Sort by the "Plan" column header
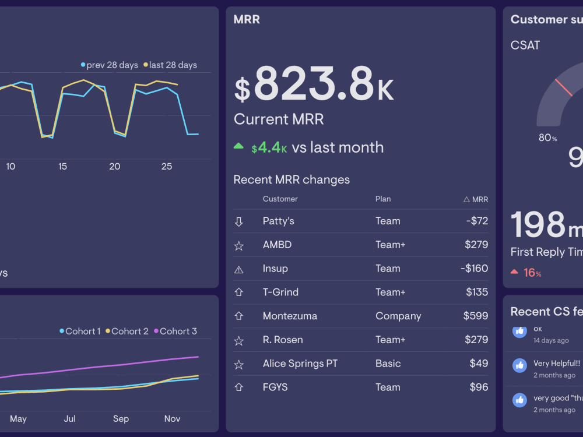 click(x=383, y=199)
